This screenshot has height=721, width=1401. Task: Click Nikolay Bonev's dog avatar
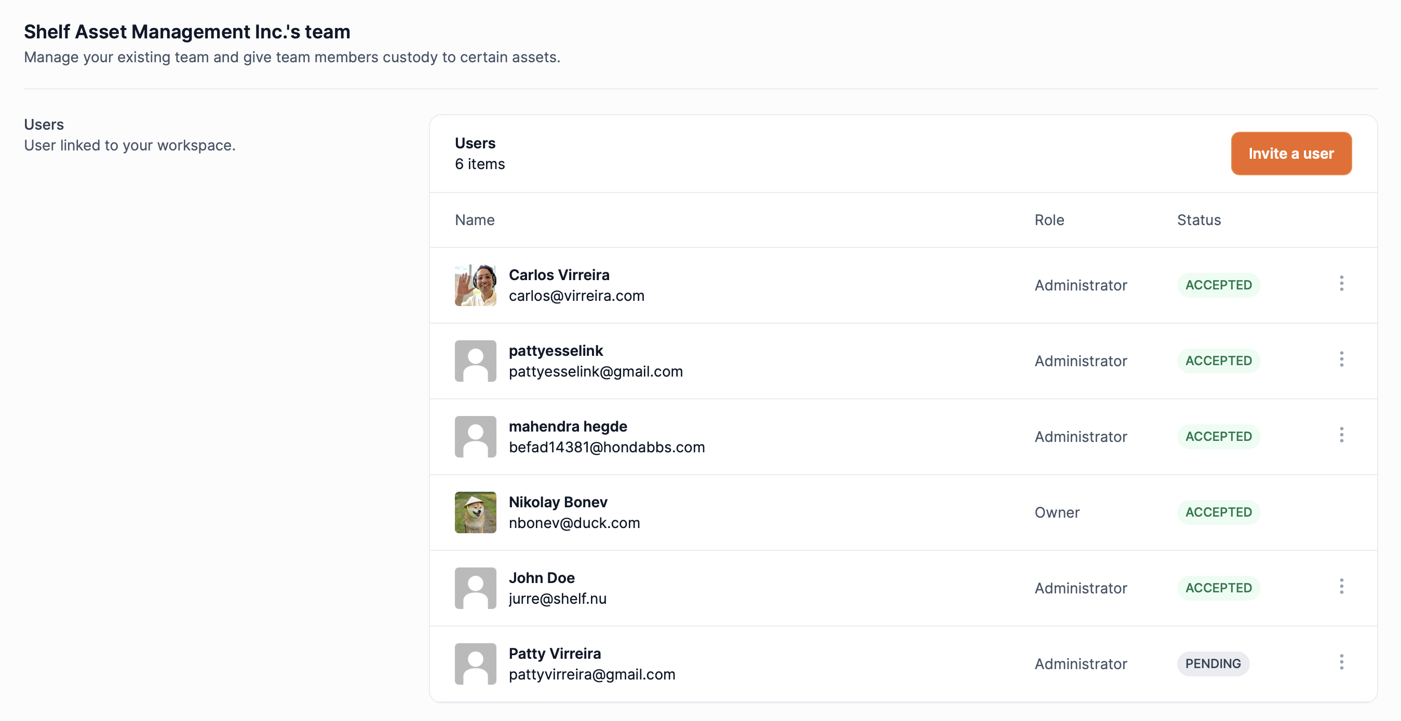(475, 512)
